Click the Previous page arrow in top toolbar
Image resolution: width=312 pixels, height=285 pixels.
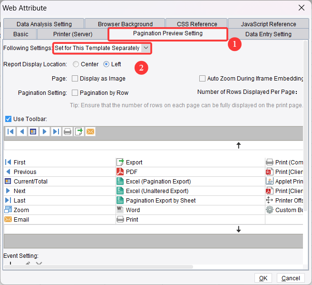(22, 132)
